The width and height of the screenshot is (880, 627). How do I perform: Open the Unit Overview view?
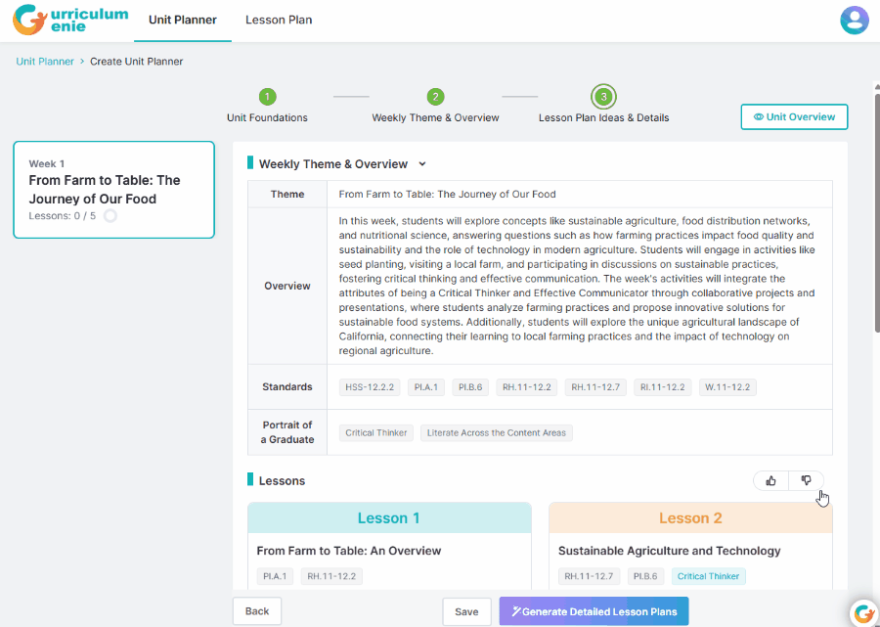(x=794, y=116)
